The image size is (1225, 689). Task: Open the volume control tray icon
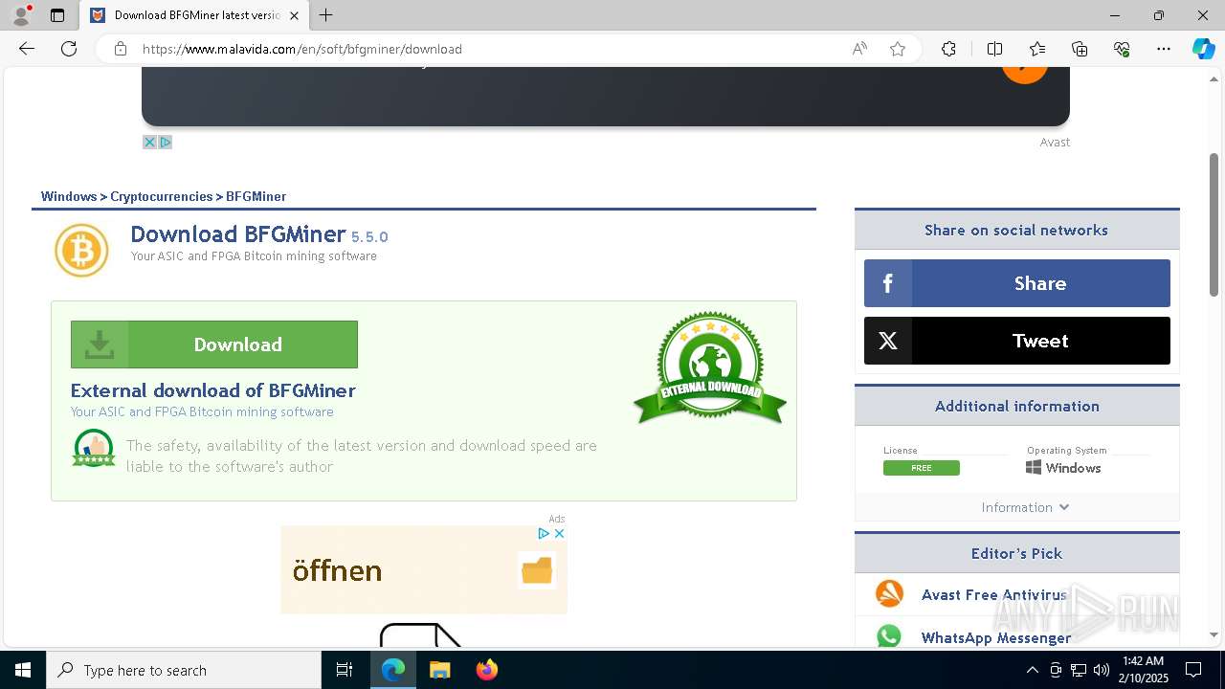coord(1101,670)
